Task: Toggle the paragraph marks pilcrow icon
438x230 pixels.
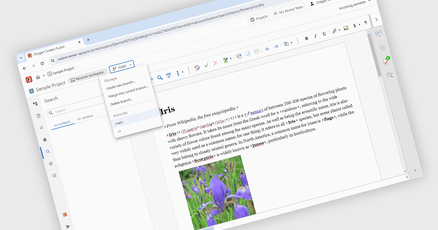Action: 366,23
